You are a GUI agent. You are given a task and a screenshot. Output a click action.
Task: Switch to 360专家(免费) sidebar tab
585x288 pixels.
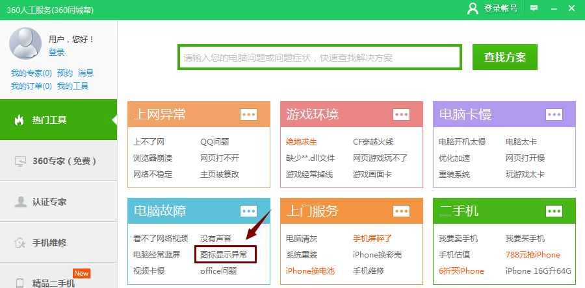58,161
